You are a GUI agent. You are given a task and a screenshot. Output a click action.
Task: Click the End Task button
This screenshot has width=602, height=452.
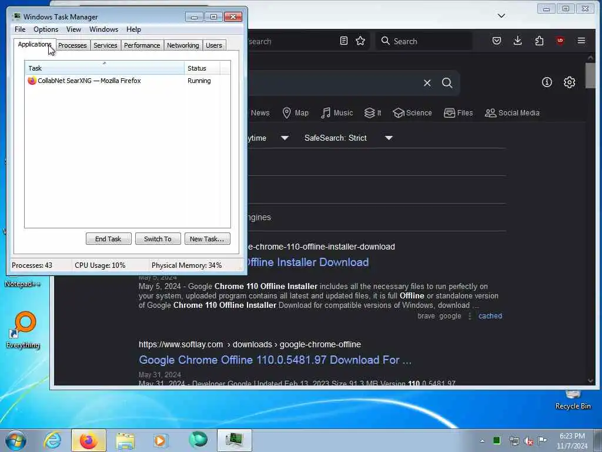point(108,239)
